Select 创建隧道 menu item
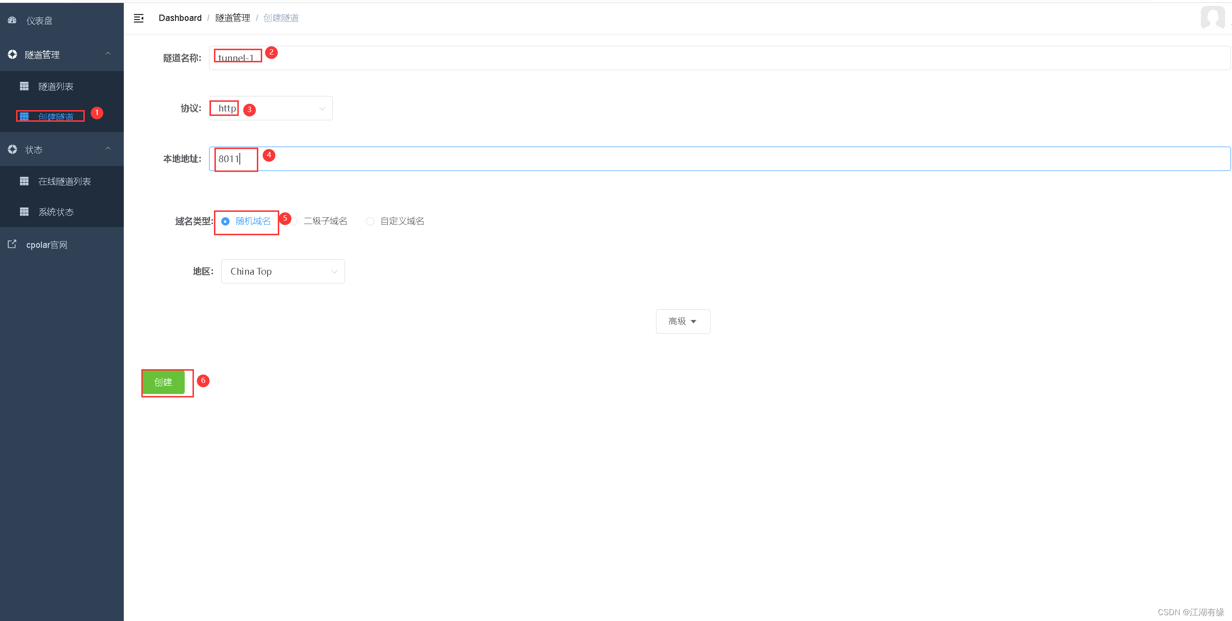Viewport: 1232px width, 621px height. (x=62, y=116)
